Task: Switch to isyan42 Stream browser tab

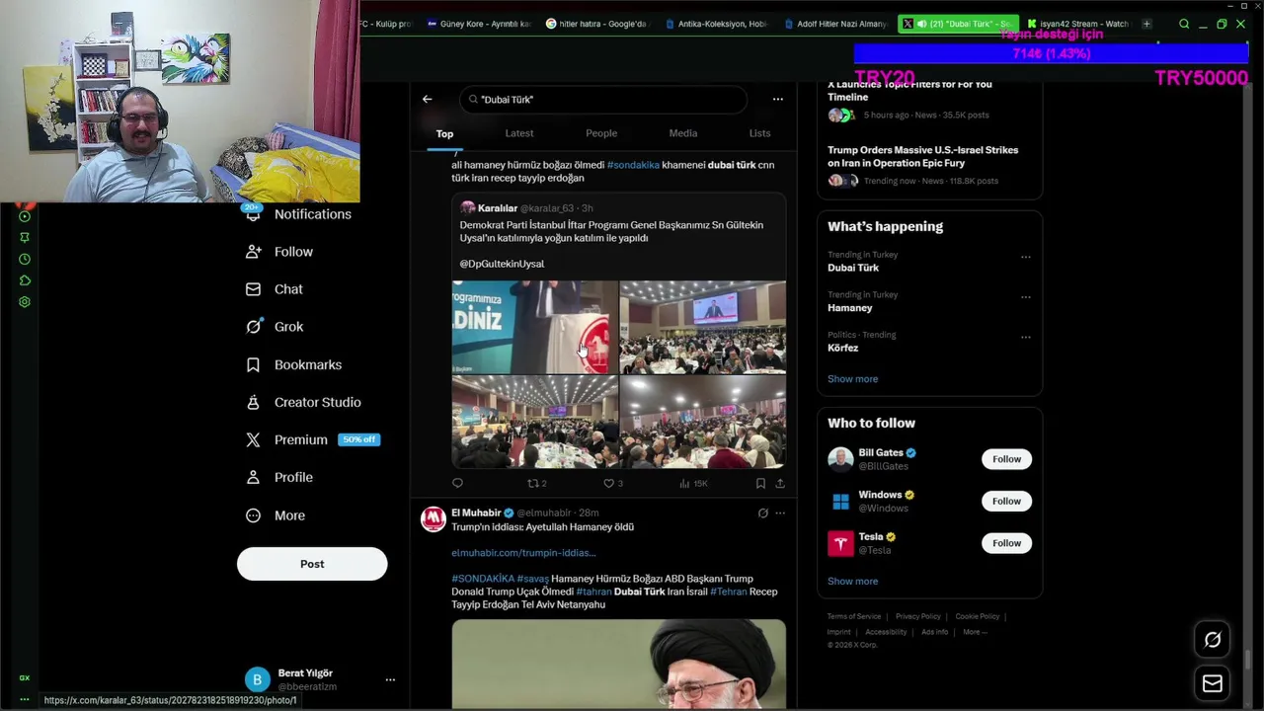Action: [1077, 24]
